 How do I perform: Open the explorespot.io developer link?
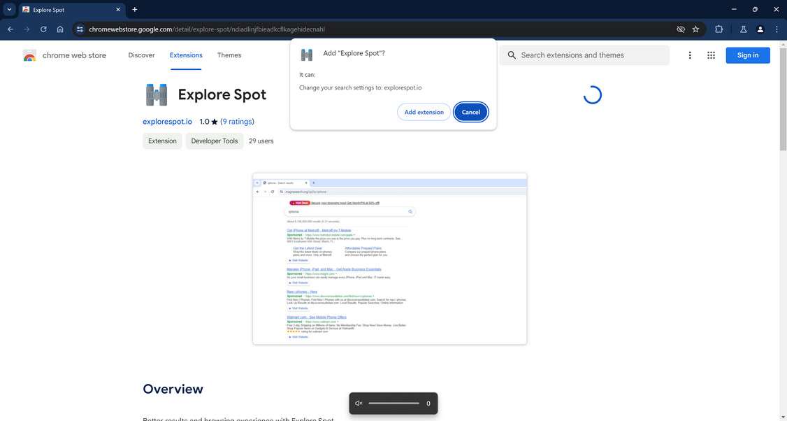[167, 121]
